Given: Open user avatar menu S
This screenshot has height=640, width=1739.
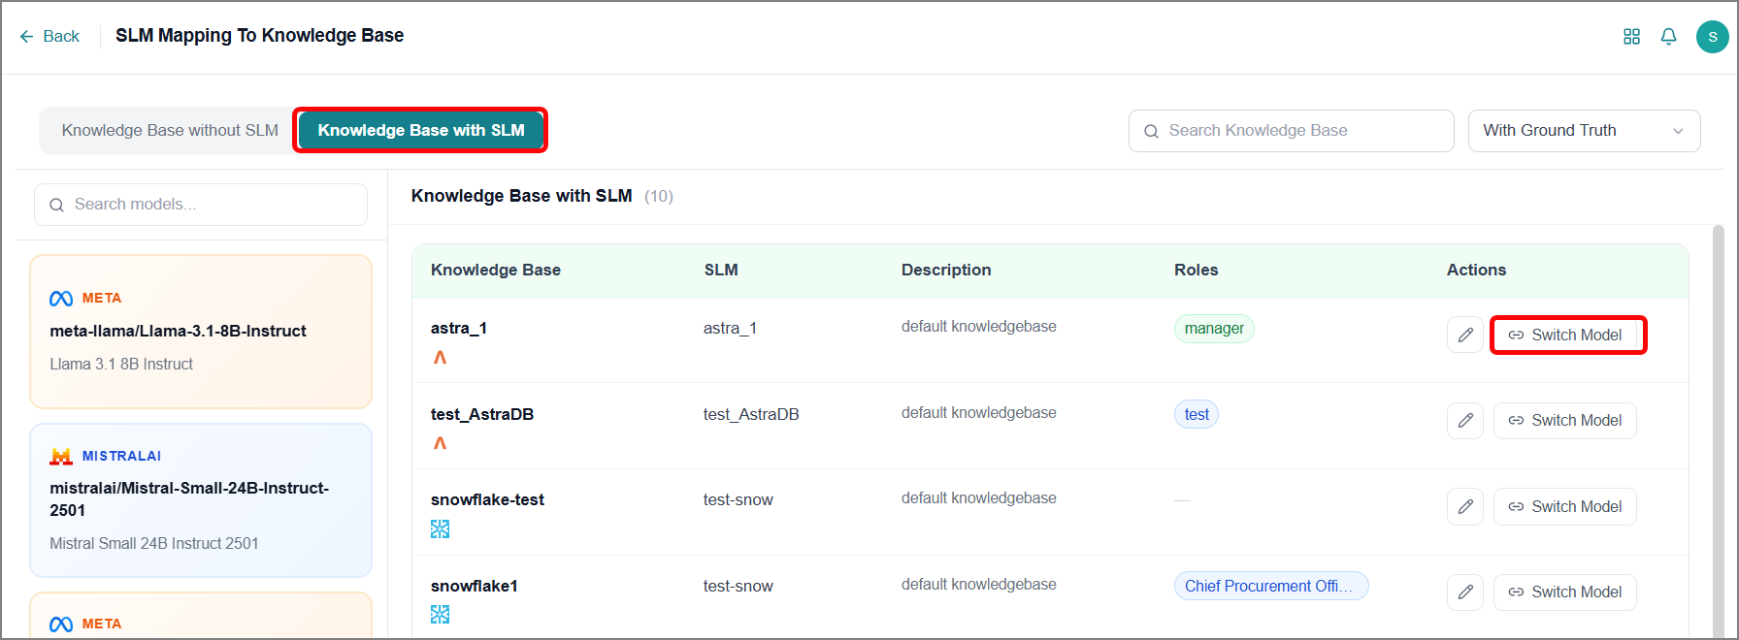Looking at the screenshot, I should (1712, 36).
